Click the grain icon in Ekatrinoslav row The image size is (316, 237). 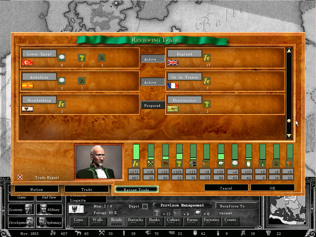[207, 104]
